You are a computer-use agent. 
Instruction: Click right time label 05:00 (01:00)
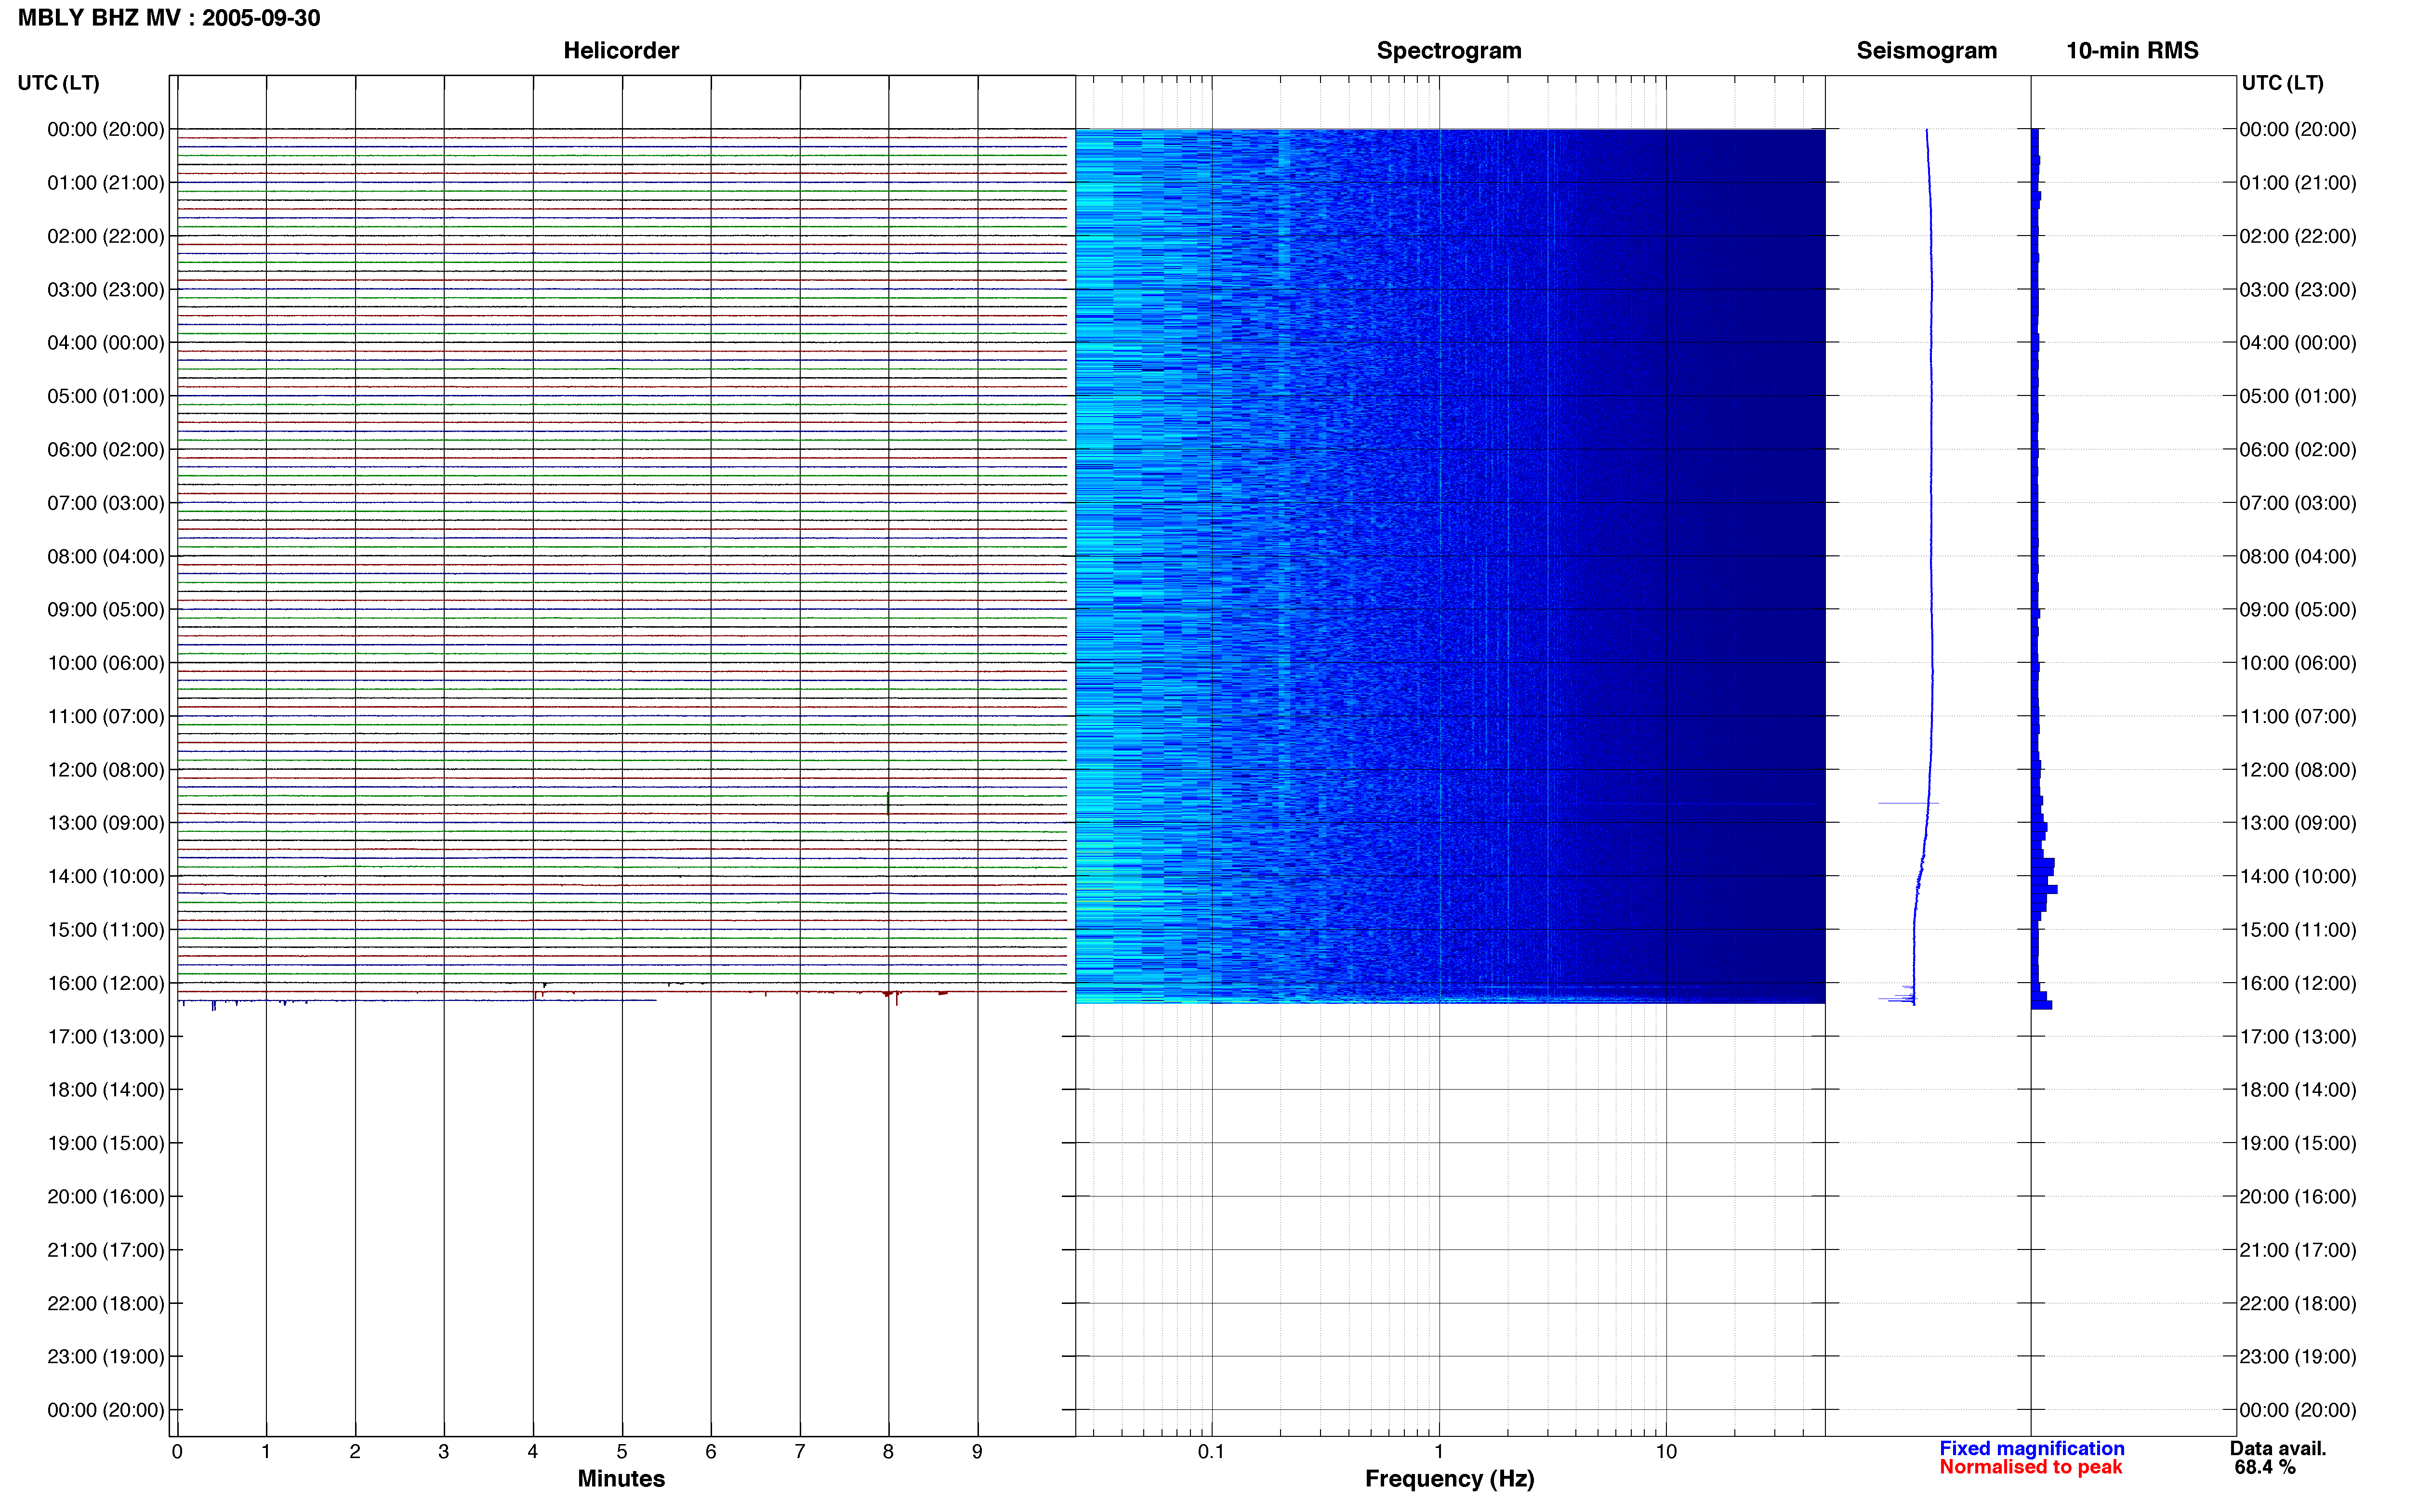2298,396
